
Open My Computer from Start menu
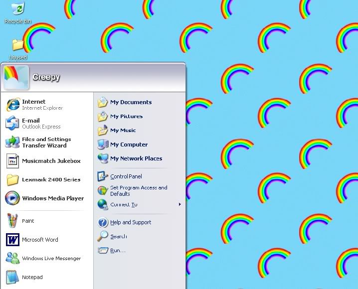[129, 144]
